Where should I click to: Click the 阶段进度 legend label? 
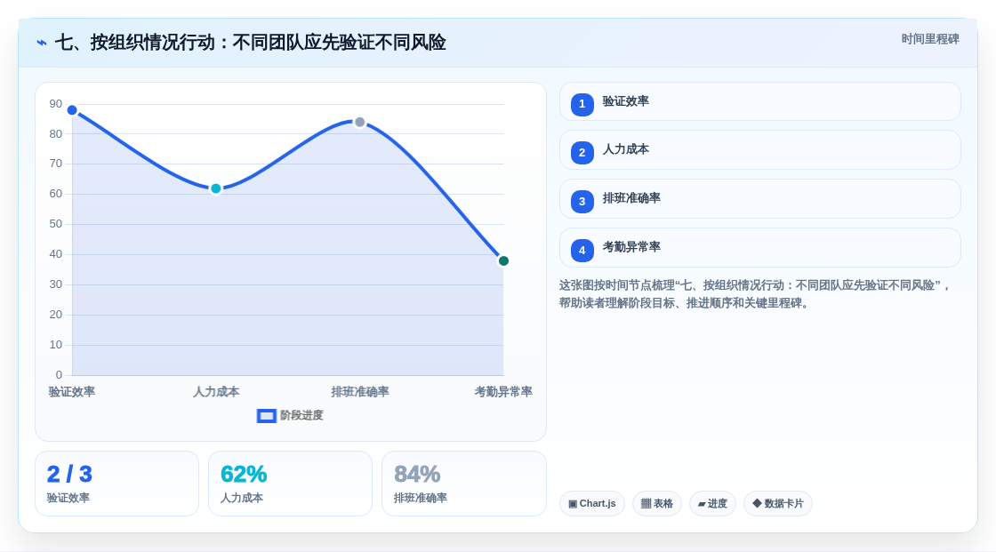[301, 415]
